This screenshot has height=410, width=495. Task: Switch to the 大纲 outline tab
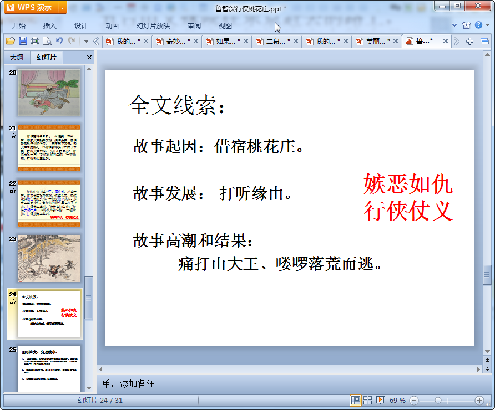point(17,58)
